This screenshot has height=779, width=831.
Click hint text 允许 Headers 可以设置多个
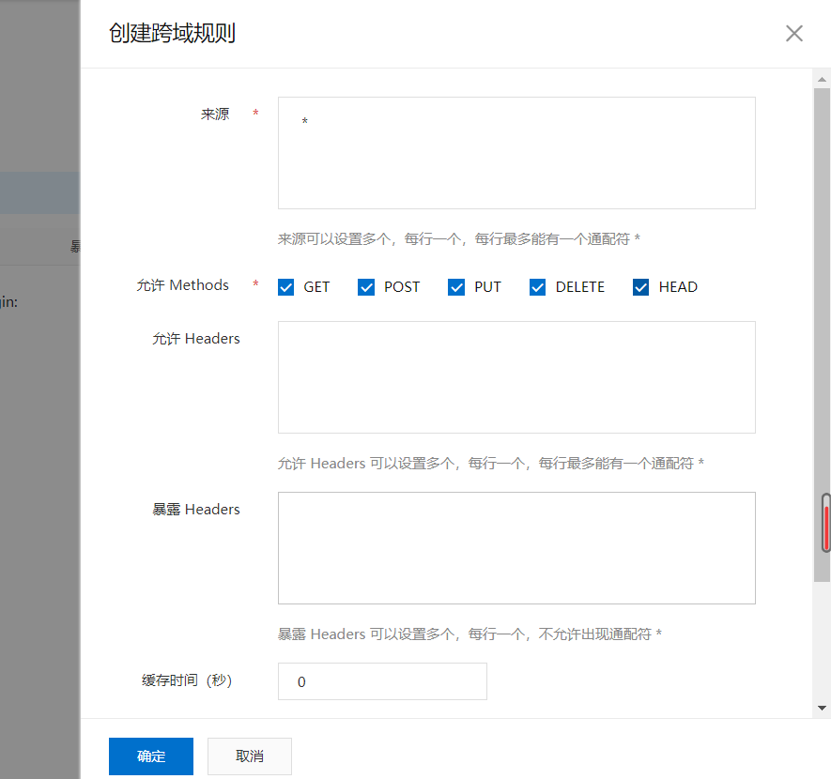(x=491, y=464)
